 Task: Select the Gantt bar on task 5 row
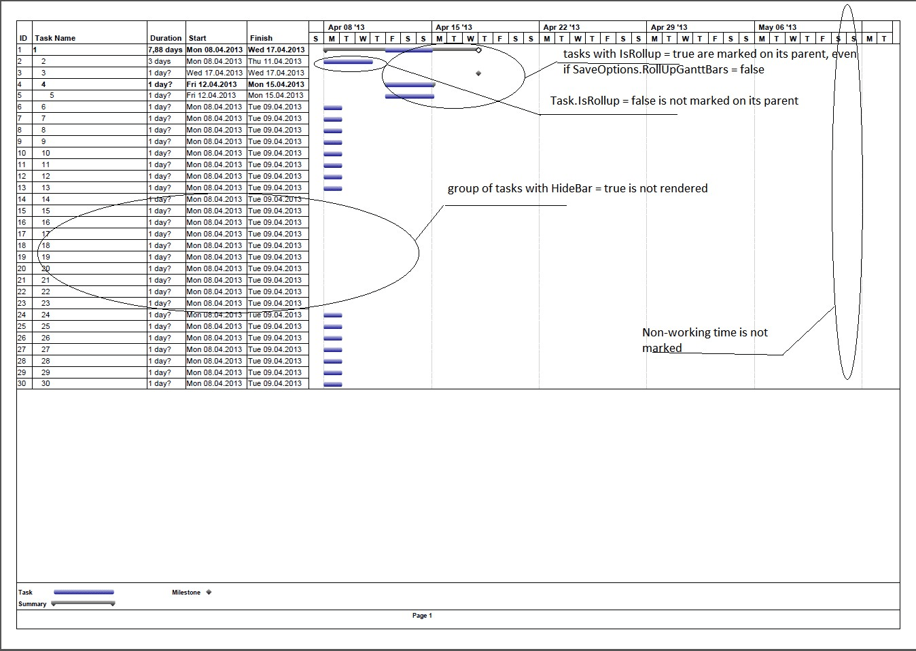tap(409, 96)
